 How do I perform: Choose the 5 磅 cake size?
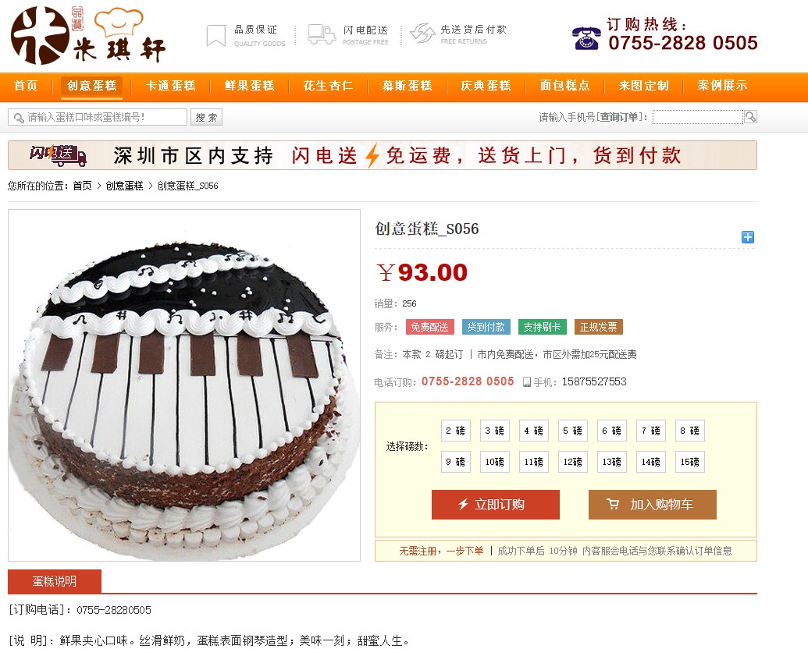pos(572,431)
